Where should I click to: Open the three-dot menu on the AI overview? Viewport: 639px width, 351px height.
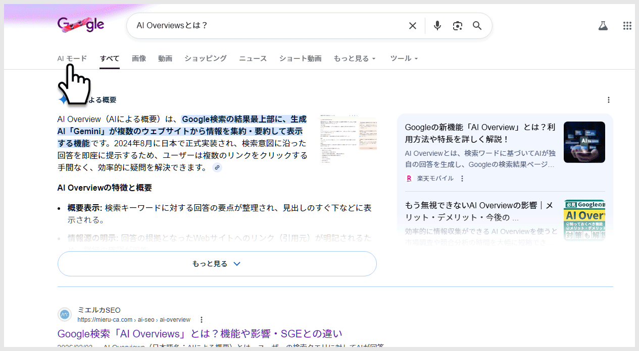[x=609, y=100]
